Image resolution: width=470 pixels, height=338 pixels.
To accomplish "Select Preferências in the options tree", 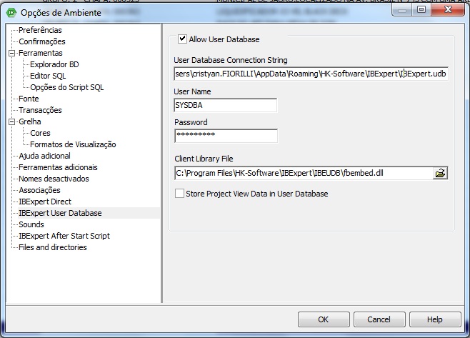I will click(x=40, y=30).
